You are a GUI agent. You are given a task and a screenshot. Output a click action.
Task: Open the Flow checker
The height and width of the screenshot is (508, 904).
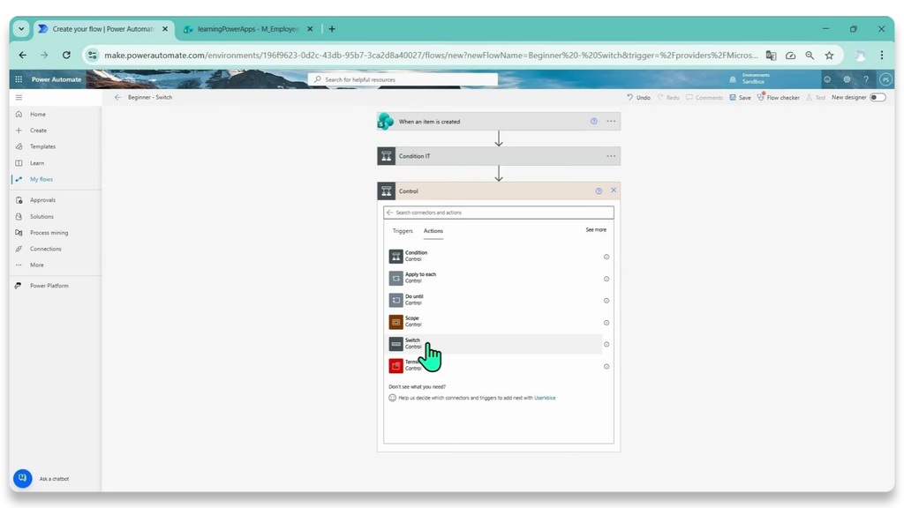779,97
